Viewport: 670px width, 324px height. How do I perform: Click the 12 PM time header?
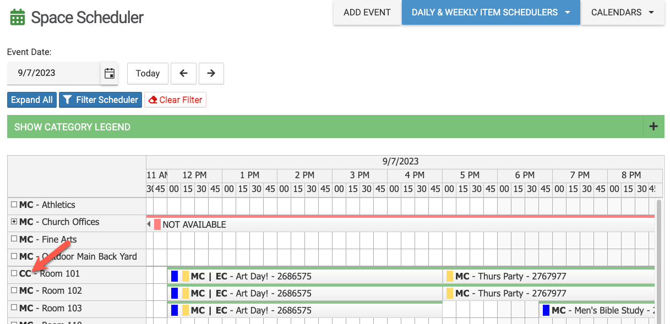coord(194,175)
